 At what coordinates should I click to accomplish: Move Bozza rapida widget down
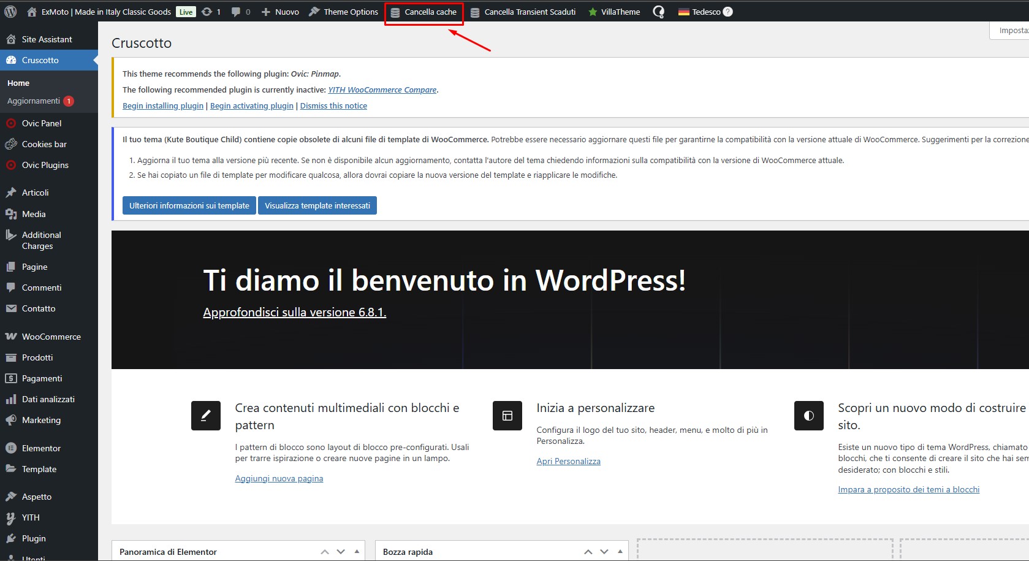point(604,552)
